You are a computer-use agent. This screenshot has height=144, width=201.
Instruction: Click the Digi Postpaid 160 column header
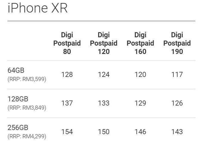(140, 43)
